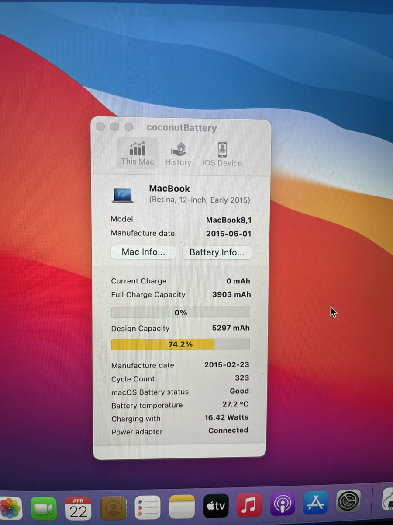
Task: Select the iOS Device tab
Action: (222, 154)
